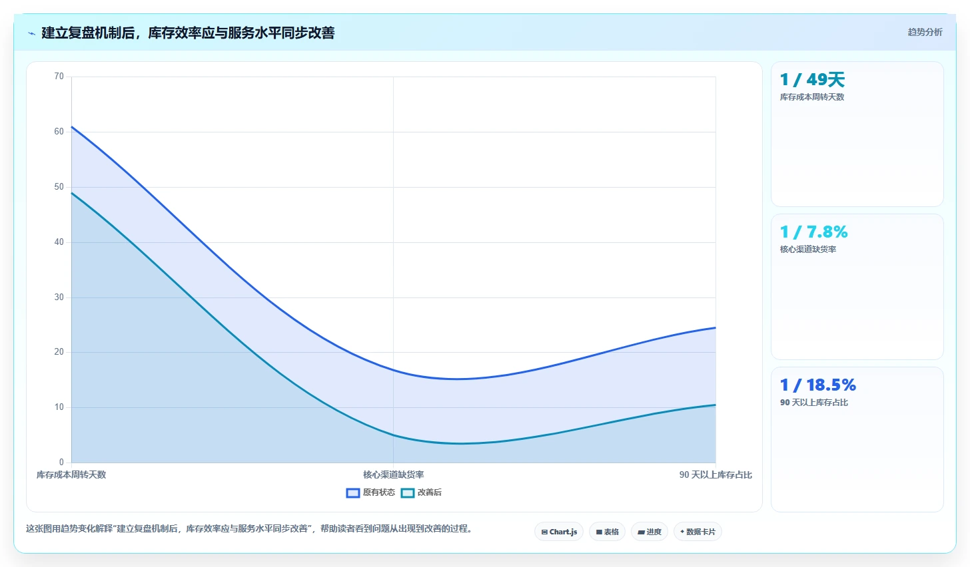Click the y-axis value 40

[59, 242]
